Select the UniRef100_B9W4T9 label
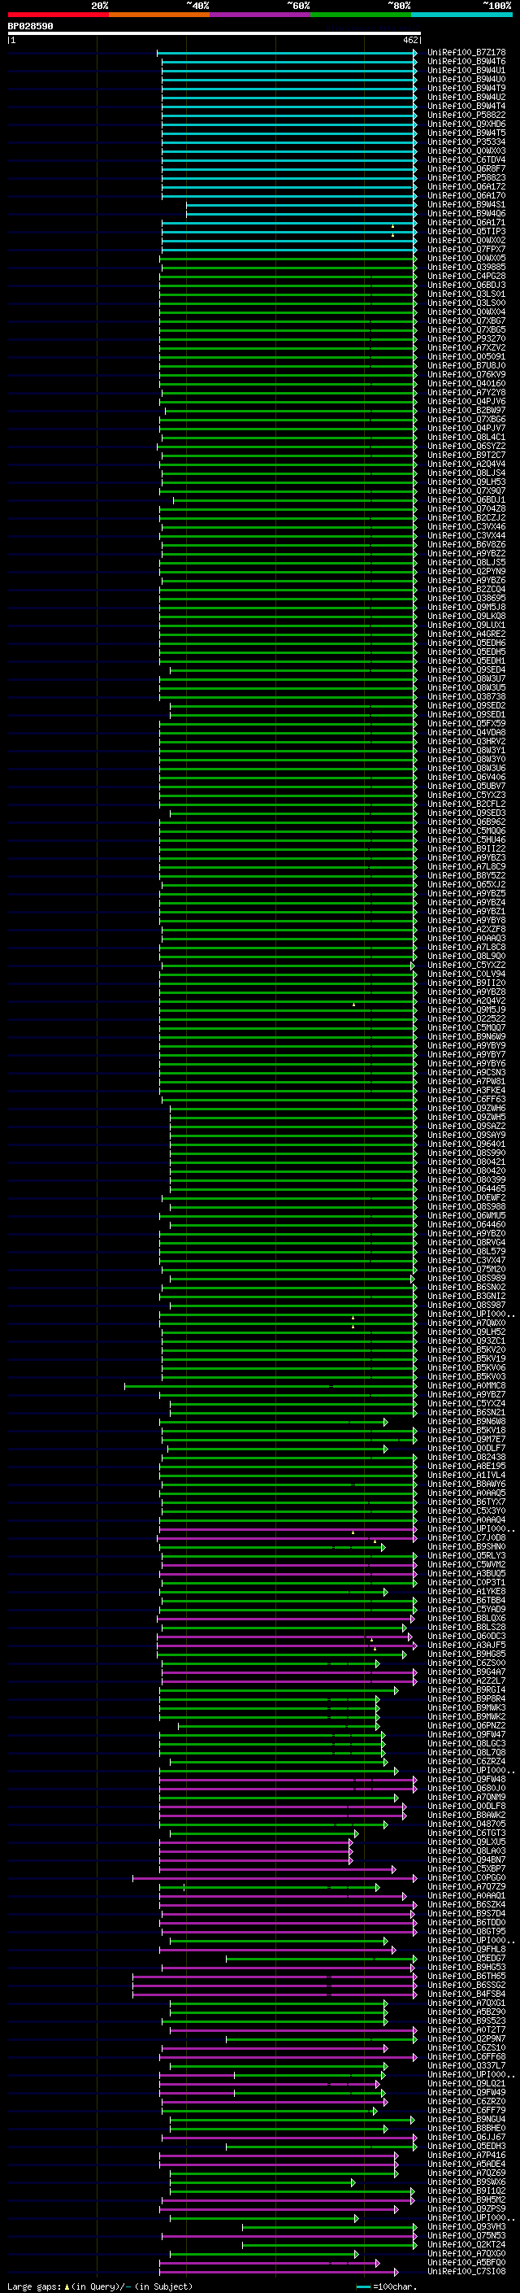Viewport: 520px width, 2293px height. [466, 88]
